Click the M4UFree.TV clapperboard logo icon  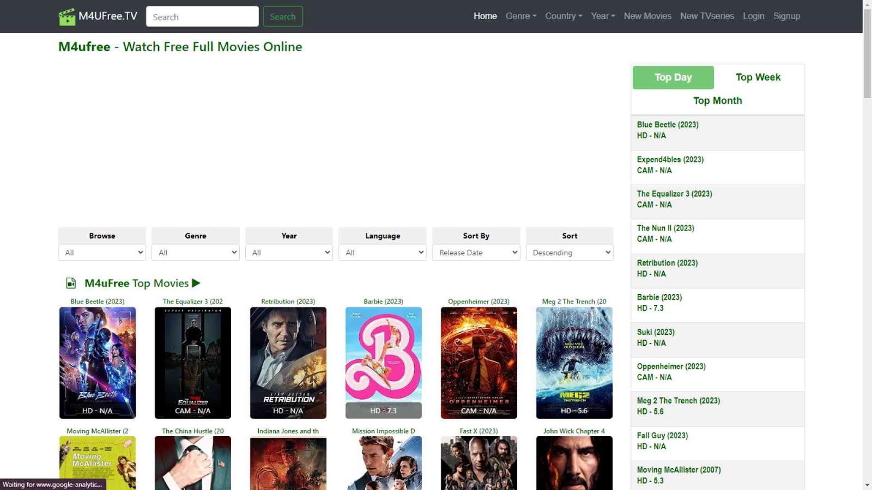(67, 17)
